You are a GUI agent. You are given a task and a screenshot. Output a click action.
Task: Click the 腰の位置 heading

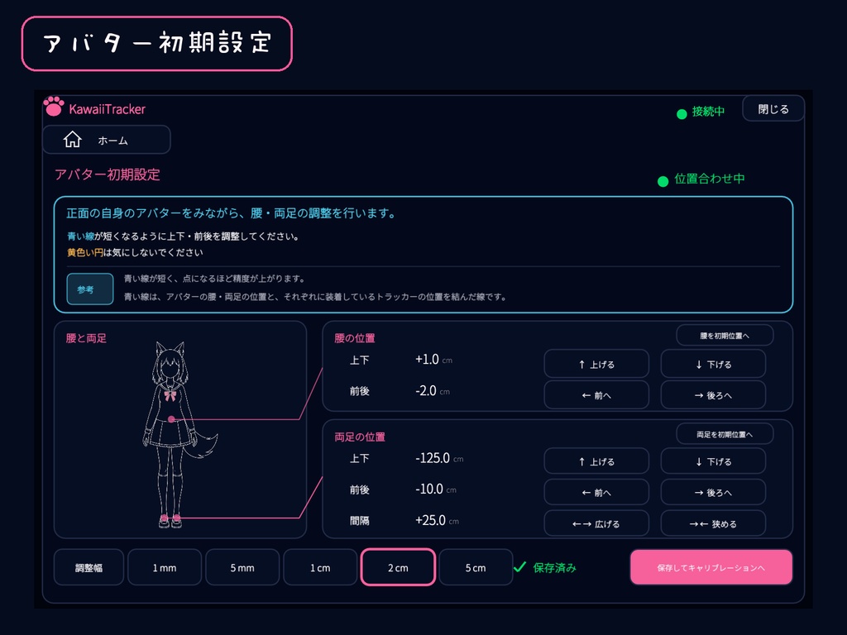pos(354,338)
